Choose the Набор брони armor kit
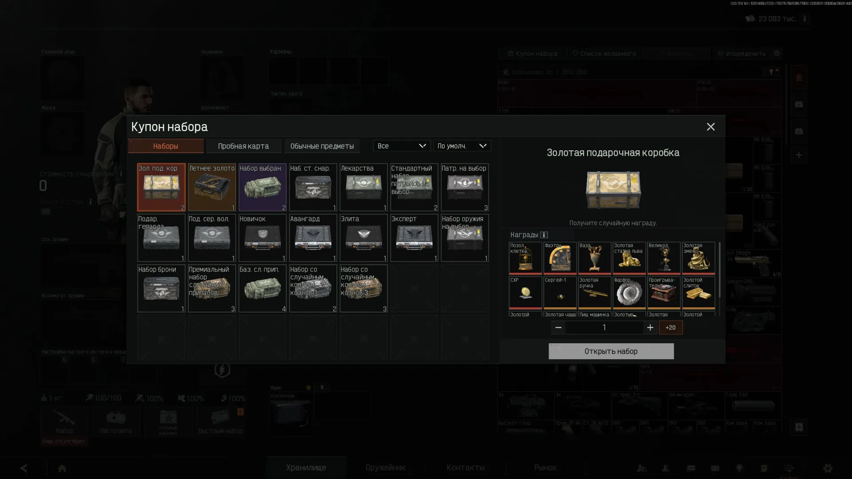Image resolution: width=852 pixels, height=479 pixels. click(x=161, y=288)
